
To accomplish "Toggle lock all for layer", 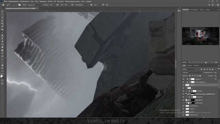I will pos(200,76).
